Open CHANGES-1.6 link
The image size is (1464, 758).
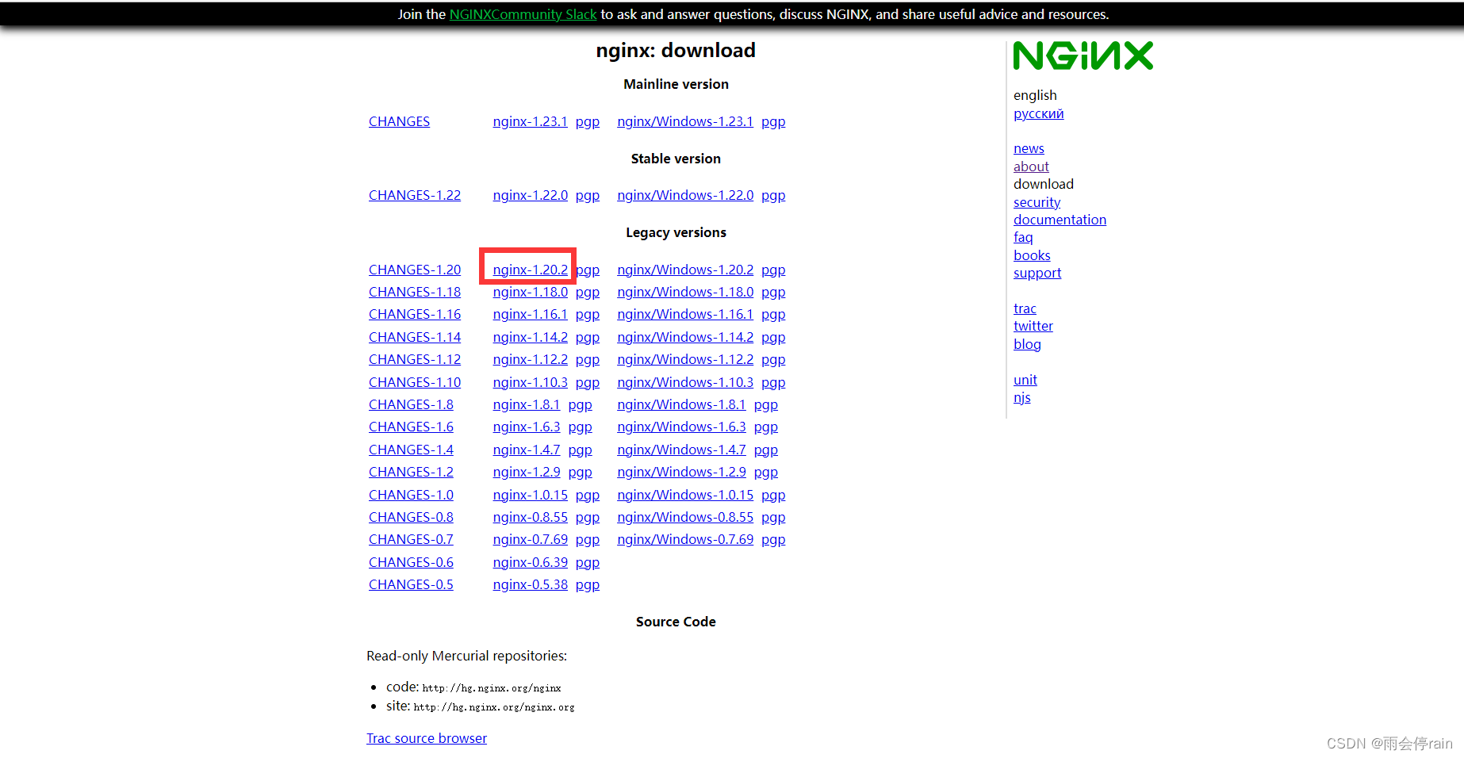[x=411, y=427]
